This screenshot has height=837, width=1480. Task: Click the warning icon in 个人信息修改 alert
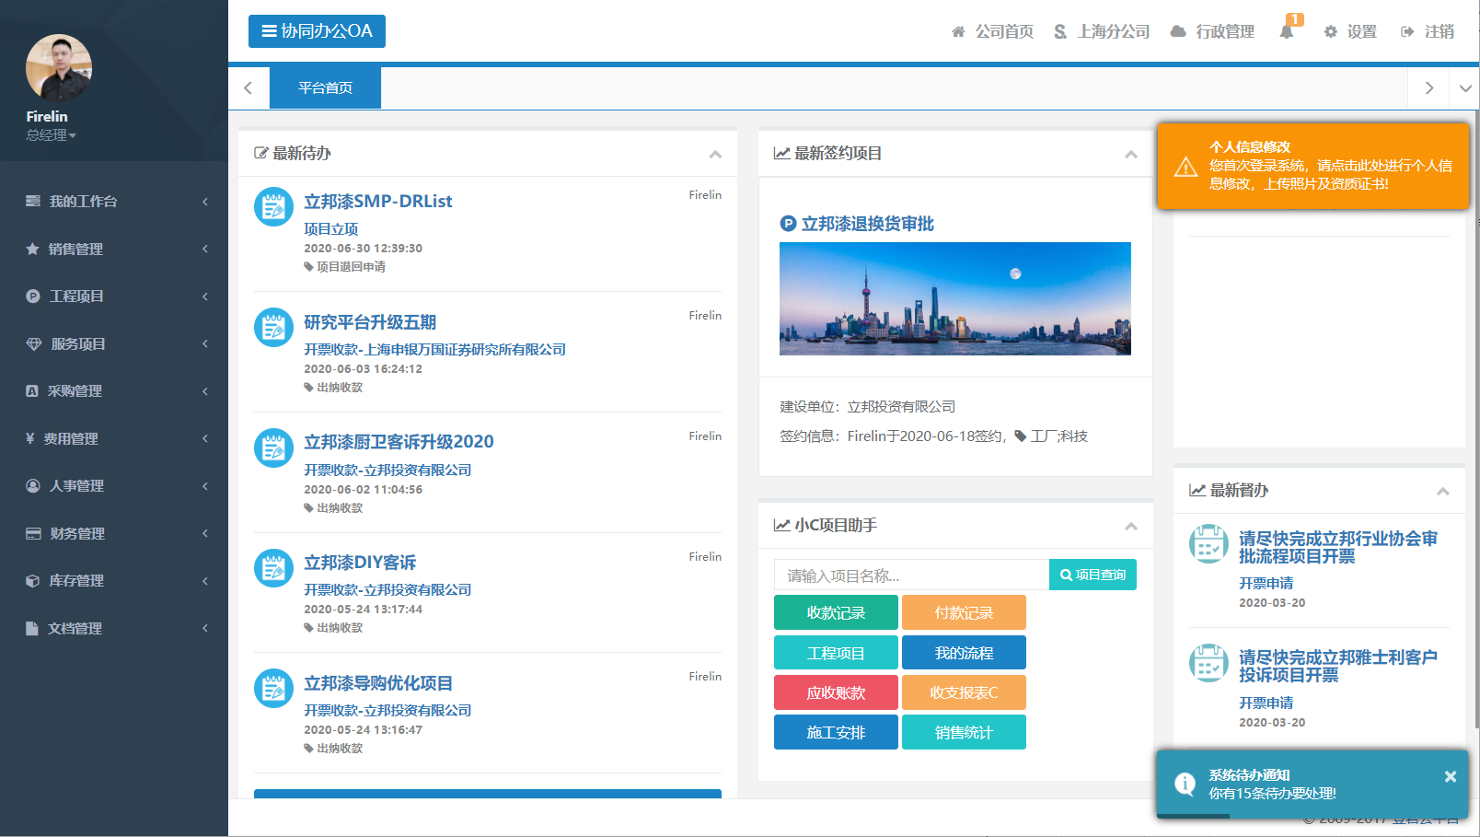1185,167
